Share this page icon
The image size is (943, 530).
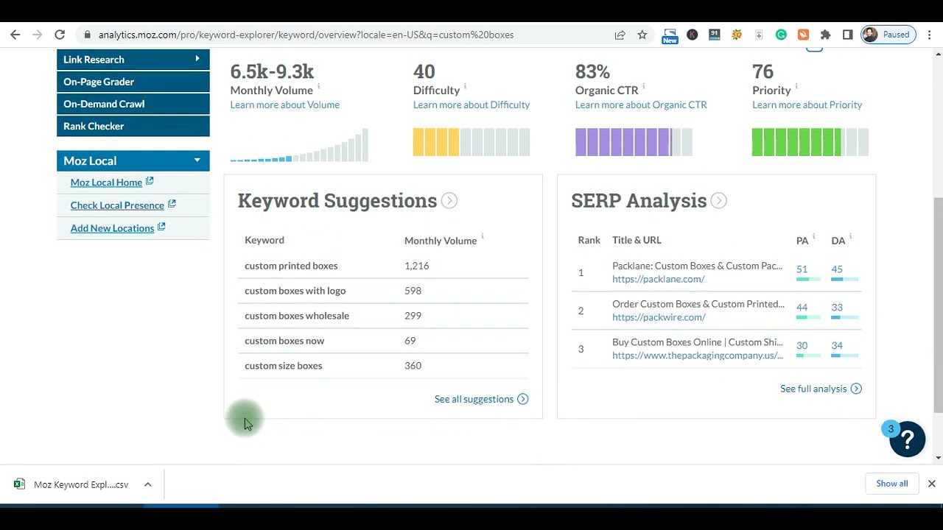[x=620, y=35]
